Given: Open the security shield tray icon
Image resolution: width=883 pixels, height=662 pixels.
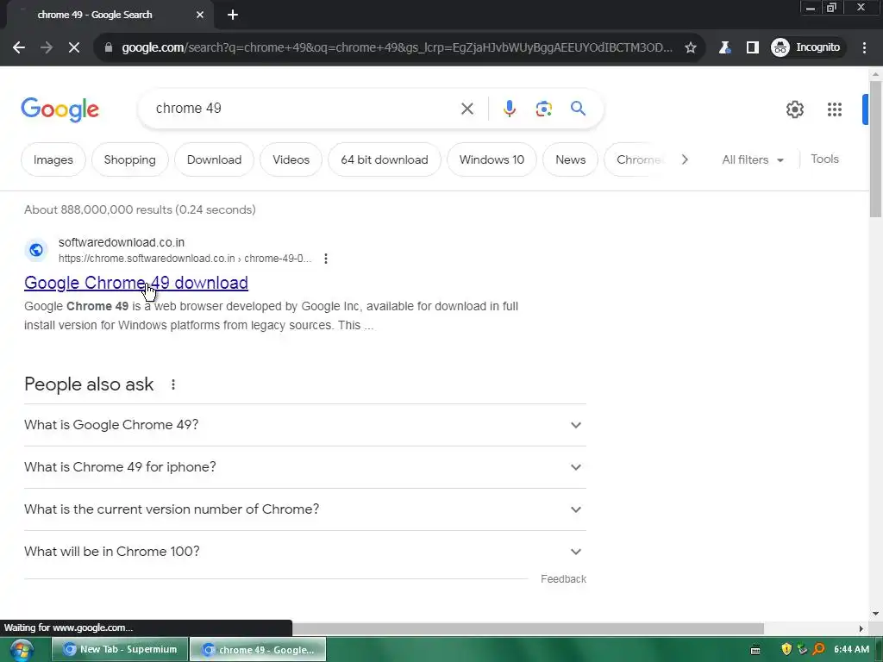Looking at the screenshot, I should [786, 650].
